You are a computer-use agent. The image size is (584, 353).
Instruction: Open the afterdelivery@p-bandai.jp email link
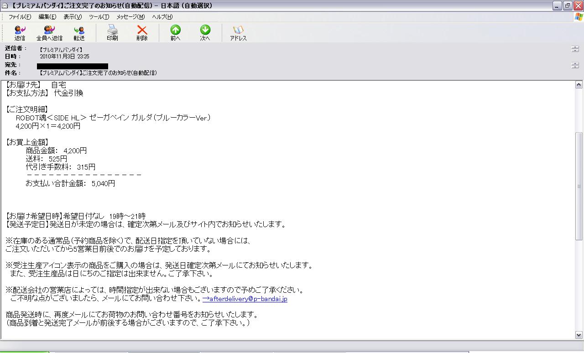click(245, 299)
